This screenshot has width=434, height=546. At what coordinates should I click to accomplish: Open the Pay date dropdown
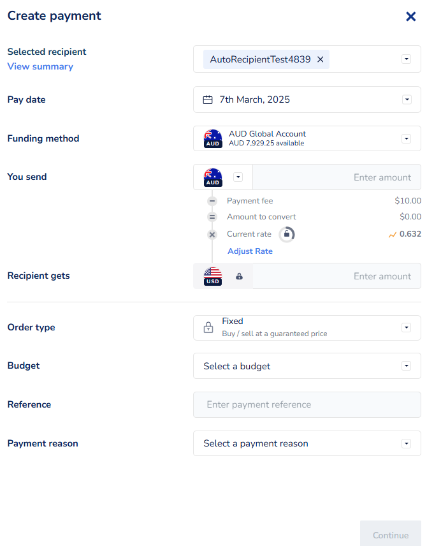coord(407,100)
